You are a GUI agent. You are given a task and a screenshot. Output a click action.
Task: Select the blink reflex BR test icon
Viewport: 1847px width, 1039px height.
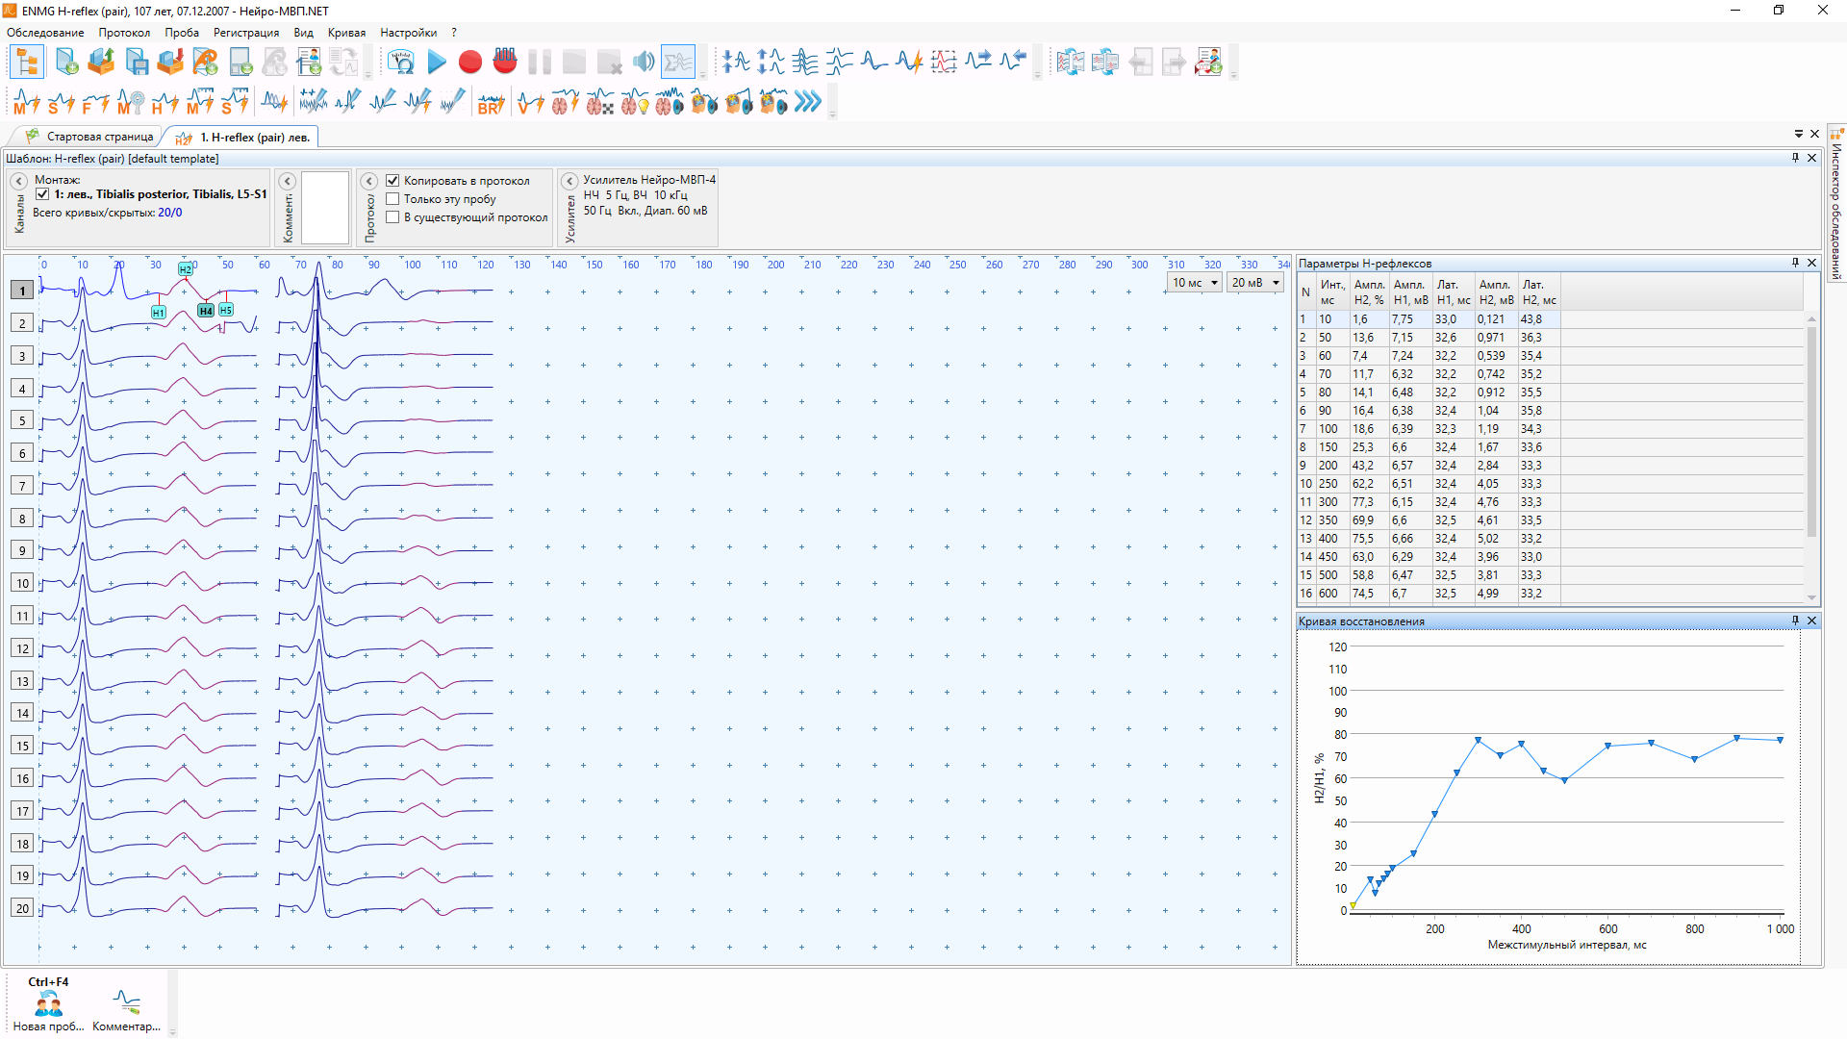(x=491, y=102)
